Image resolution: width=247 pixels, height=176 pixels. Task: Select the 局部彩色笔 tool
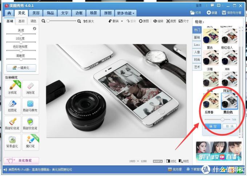[x=12, y=124]
